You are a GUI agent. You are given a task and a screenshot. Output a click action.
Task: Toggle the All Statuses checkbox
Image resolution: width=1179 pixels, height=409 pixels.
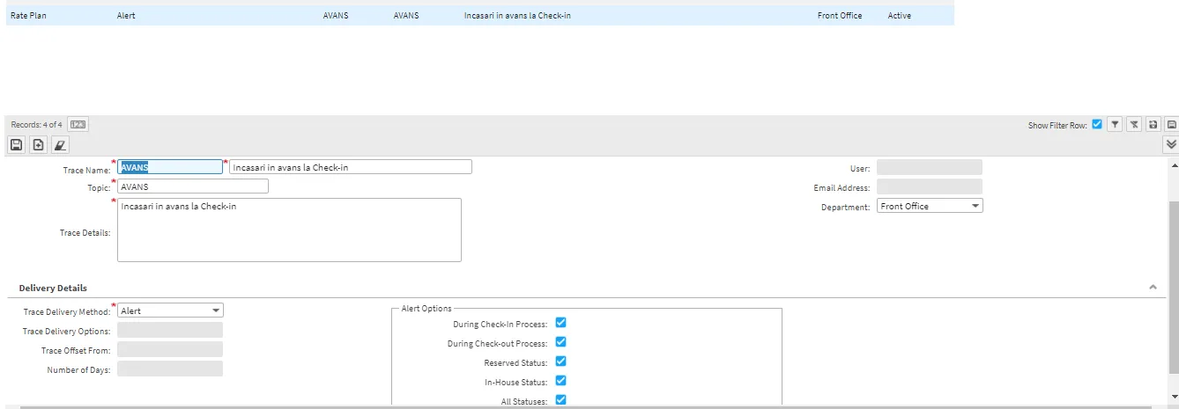pos(560,400)
